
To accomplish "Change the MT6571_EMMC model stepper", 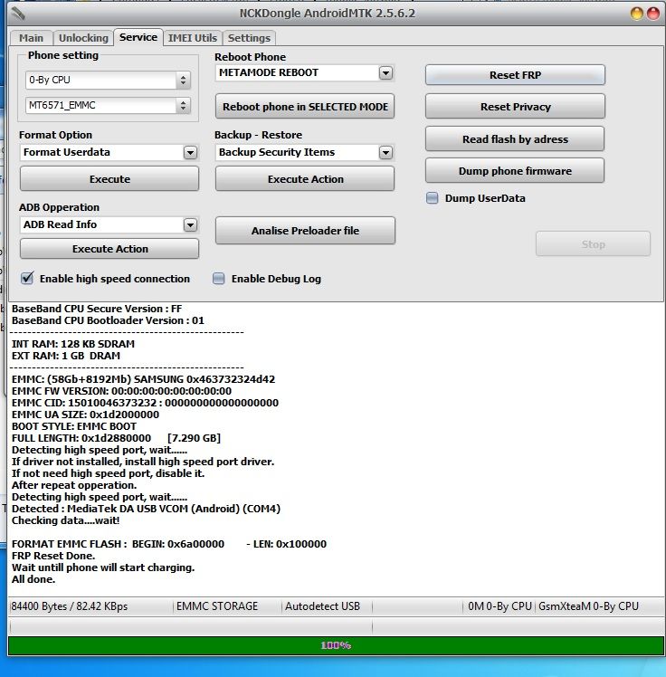I will pyautogui.click(x=184, y=107).
